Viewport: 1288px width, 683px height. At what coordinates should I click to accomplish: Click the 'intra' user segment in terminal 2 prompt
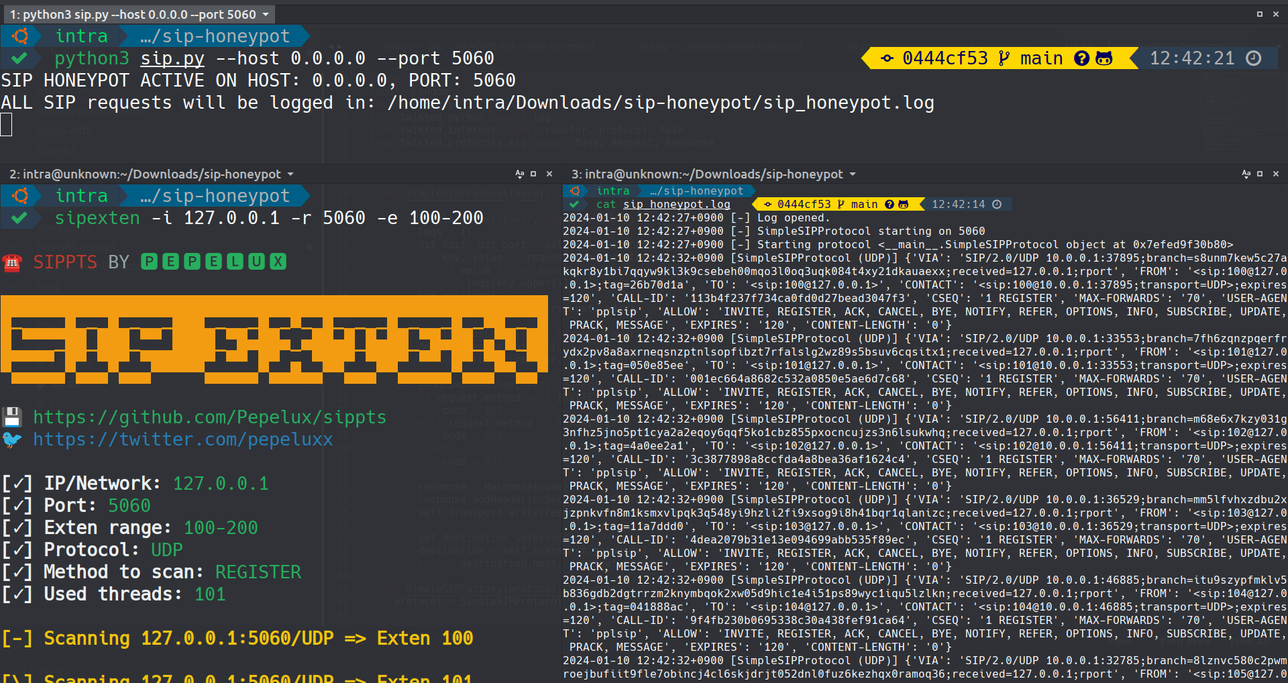tap(81, 196)
